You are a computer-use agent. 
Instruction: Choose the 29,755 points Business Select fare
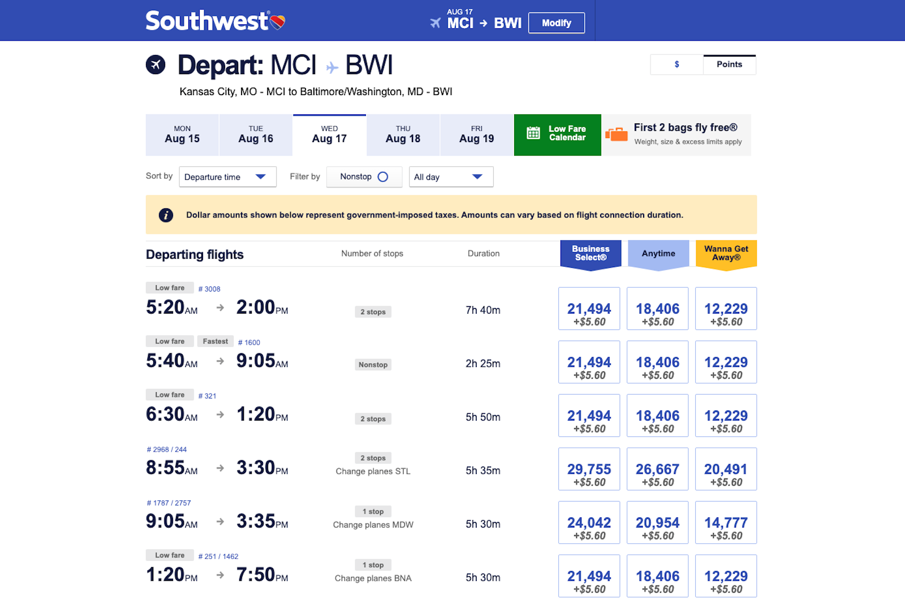[589, 469]
